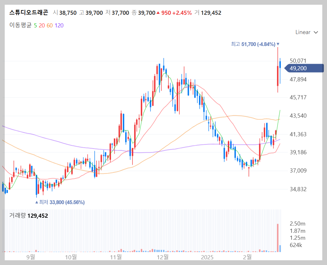The image size is (327, 265).
Task: Click the tall red volume spike bar
Action: coord(277,238)
